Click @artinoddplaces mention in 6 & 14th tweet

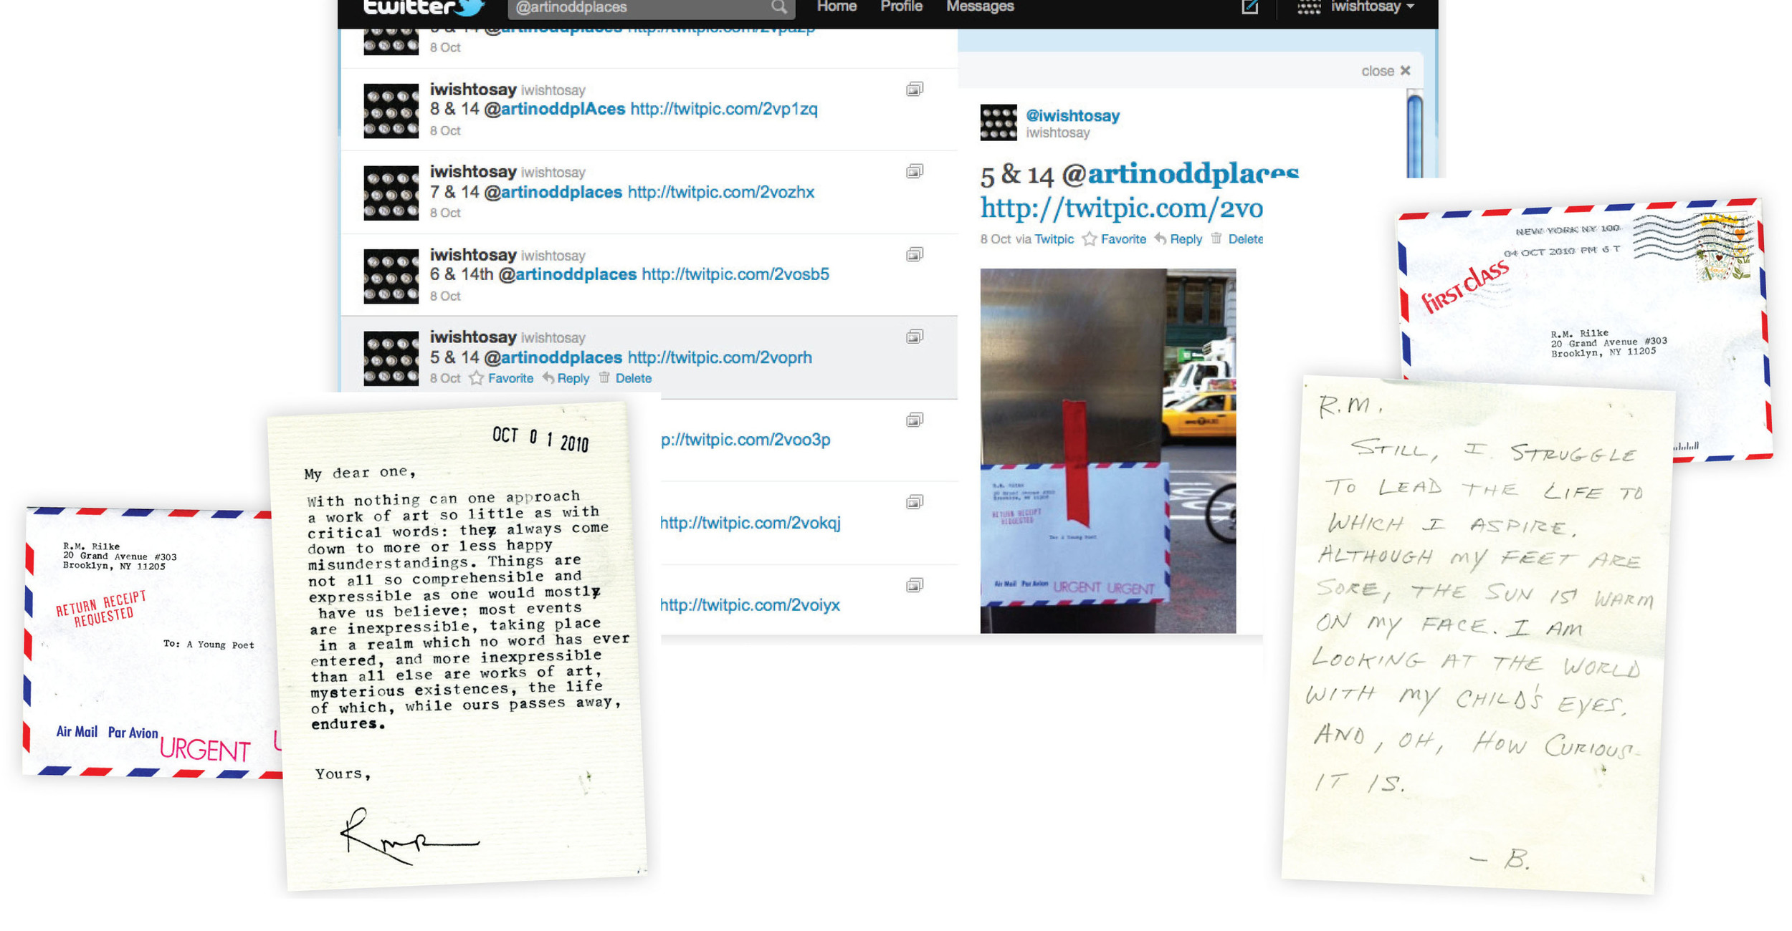click(567, 274)
